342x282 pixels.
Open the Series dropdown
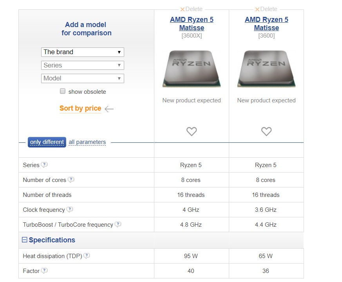point(83,65)
